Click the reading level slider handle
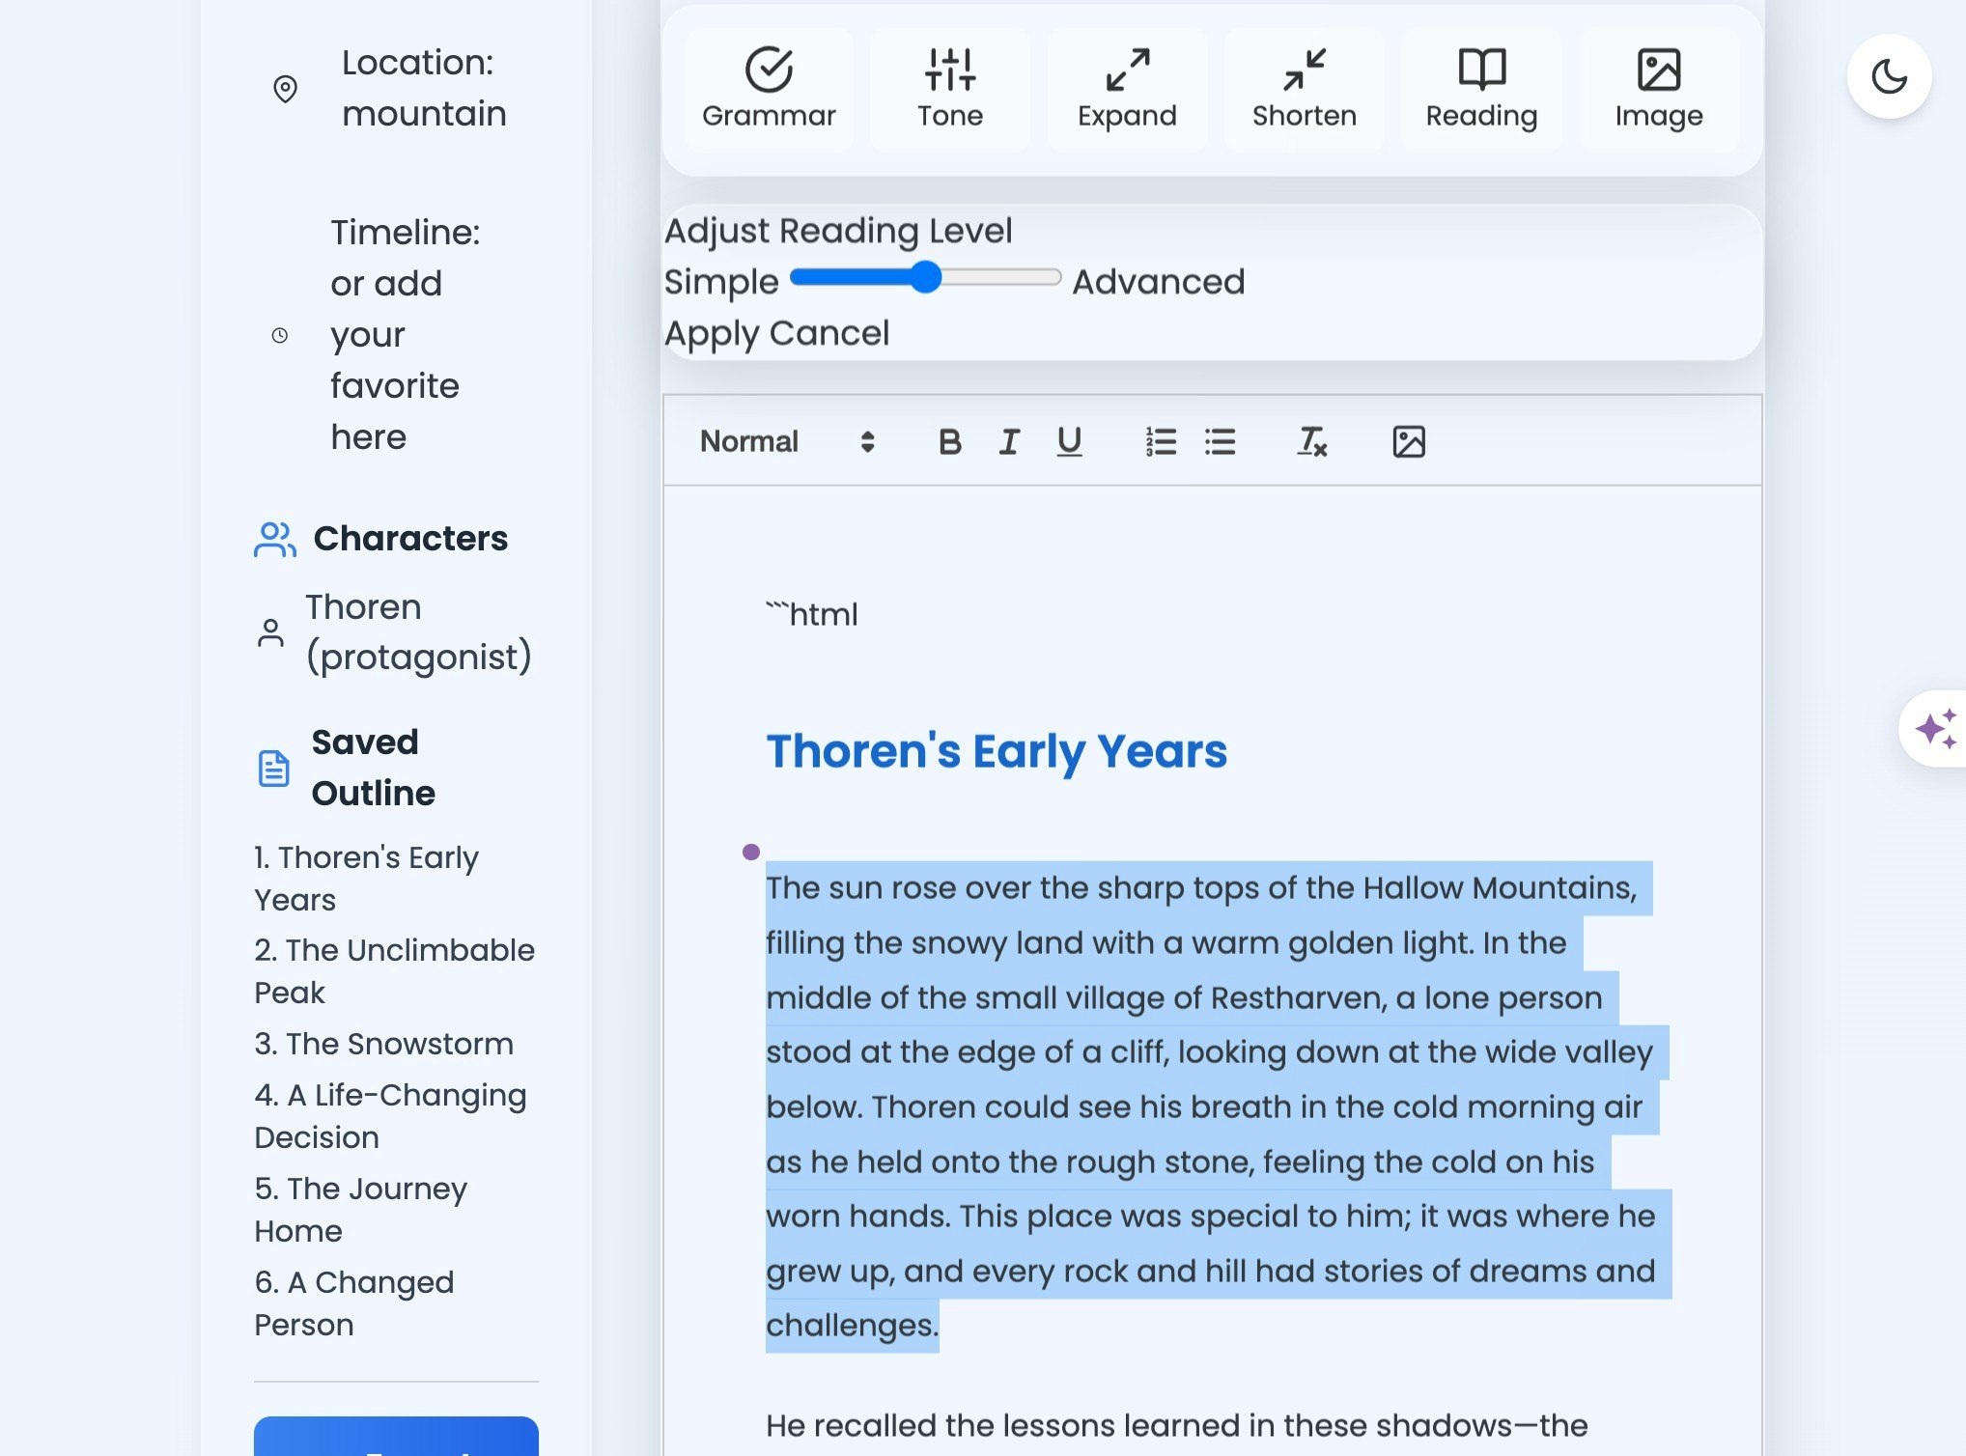Screen dimensions: 1966x1456 925,278
